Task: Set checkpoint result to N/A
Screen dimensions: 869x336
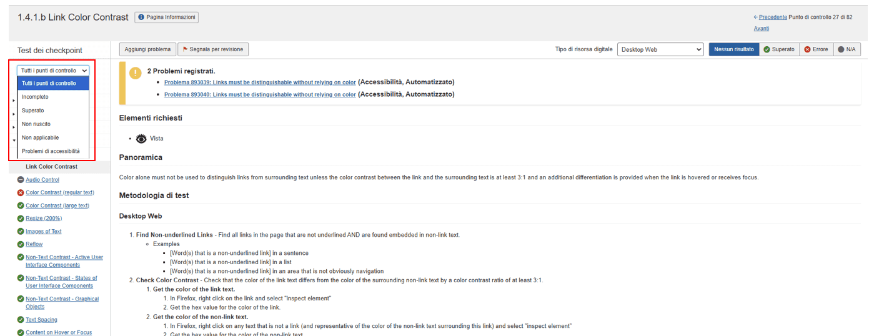Action: coord(847,49)
